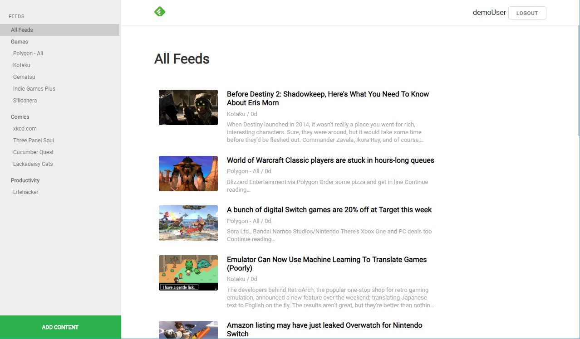Open the Siliconera feed
This screenshot has width=580, height=339.
point(25,101)
